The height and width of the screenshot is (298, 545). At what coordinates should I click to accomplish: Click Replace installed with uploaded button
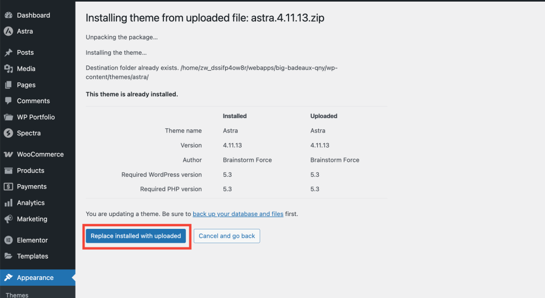136,236
